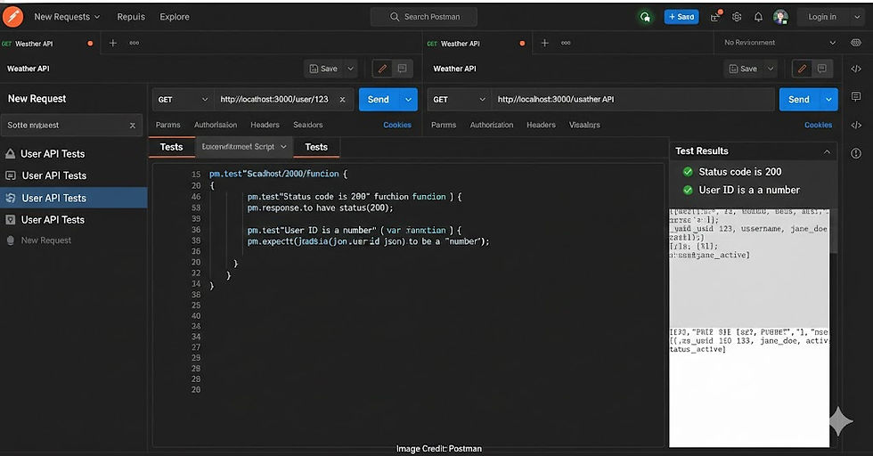Open the script type dropdown
This screenshot has height=456, width=873.
(x=244, y=146)
